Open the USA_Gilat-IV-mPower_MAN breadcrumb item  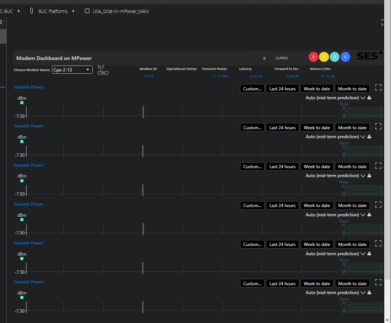pyautogui.click(x=121, y=11)
